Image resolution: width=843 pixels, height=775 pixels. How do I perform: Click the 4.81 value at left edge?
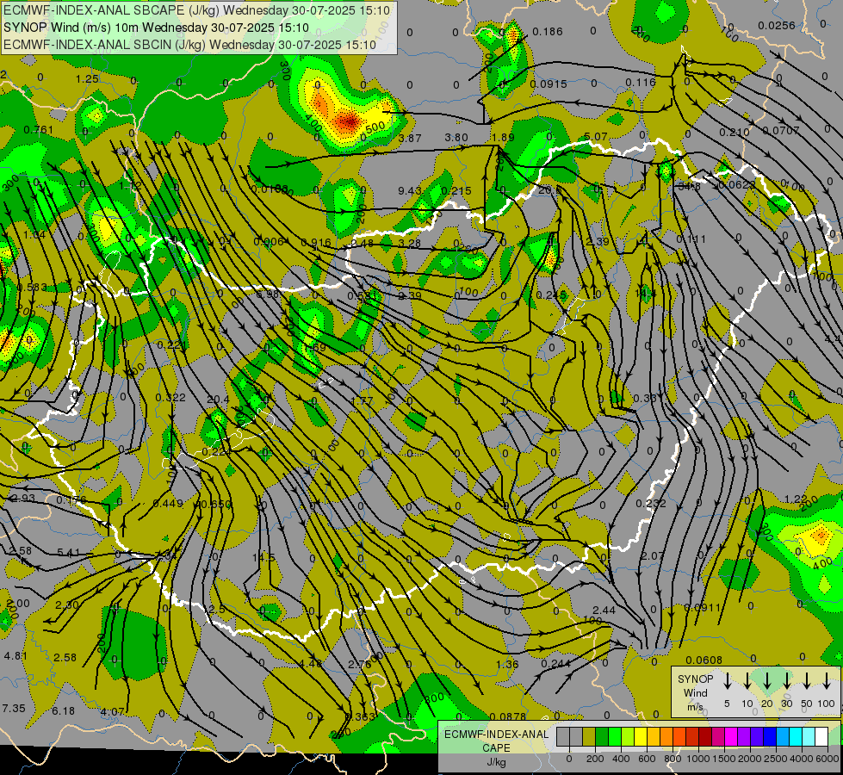pyautogui.click(x=15, y=656)
